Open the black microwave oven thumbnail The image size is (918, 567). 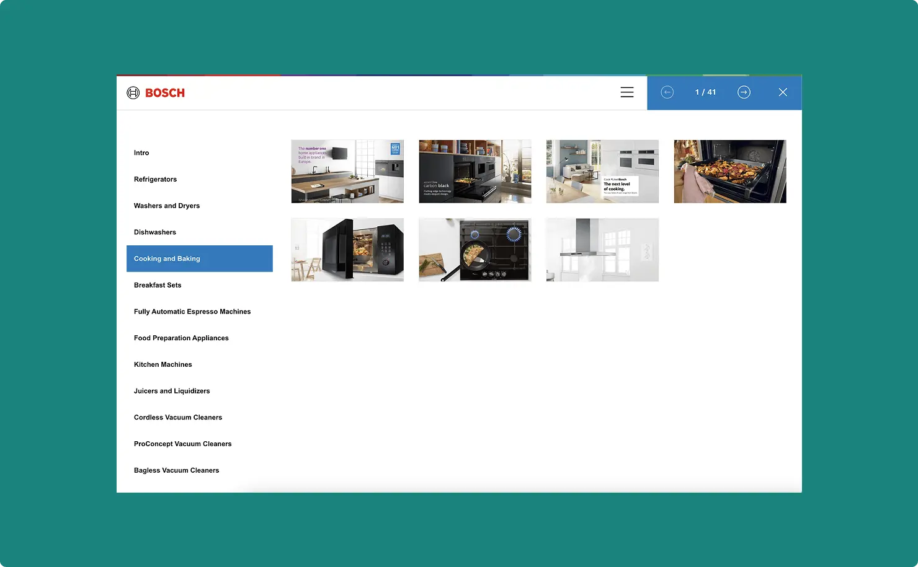point(347,250)
